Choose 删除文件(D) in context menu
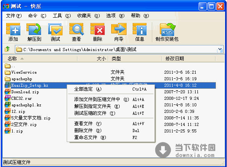Image resolution: width=227 pixels, height=167 pixels. point(111,131)
